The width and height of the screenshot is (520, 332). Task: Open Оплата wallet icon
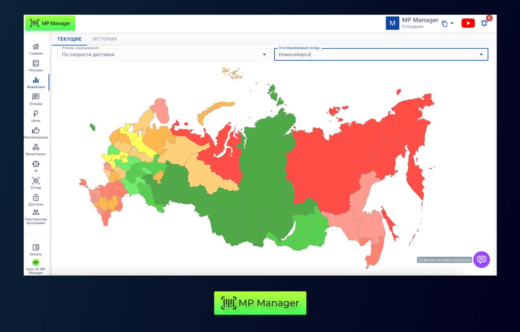click(36, 248)
